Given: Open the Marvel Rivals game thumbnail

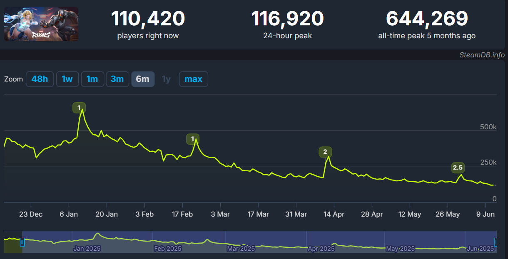Looking at the screenshot, I should pos(41,24).
